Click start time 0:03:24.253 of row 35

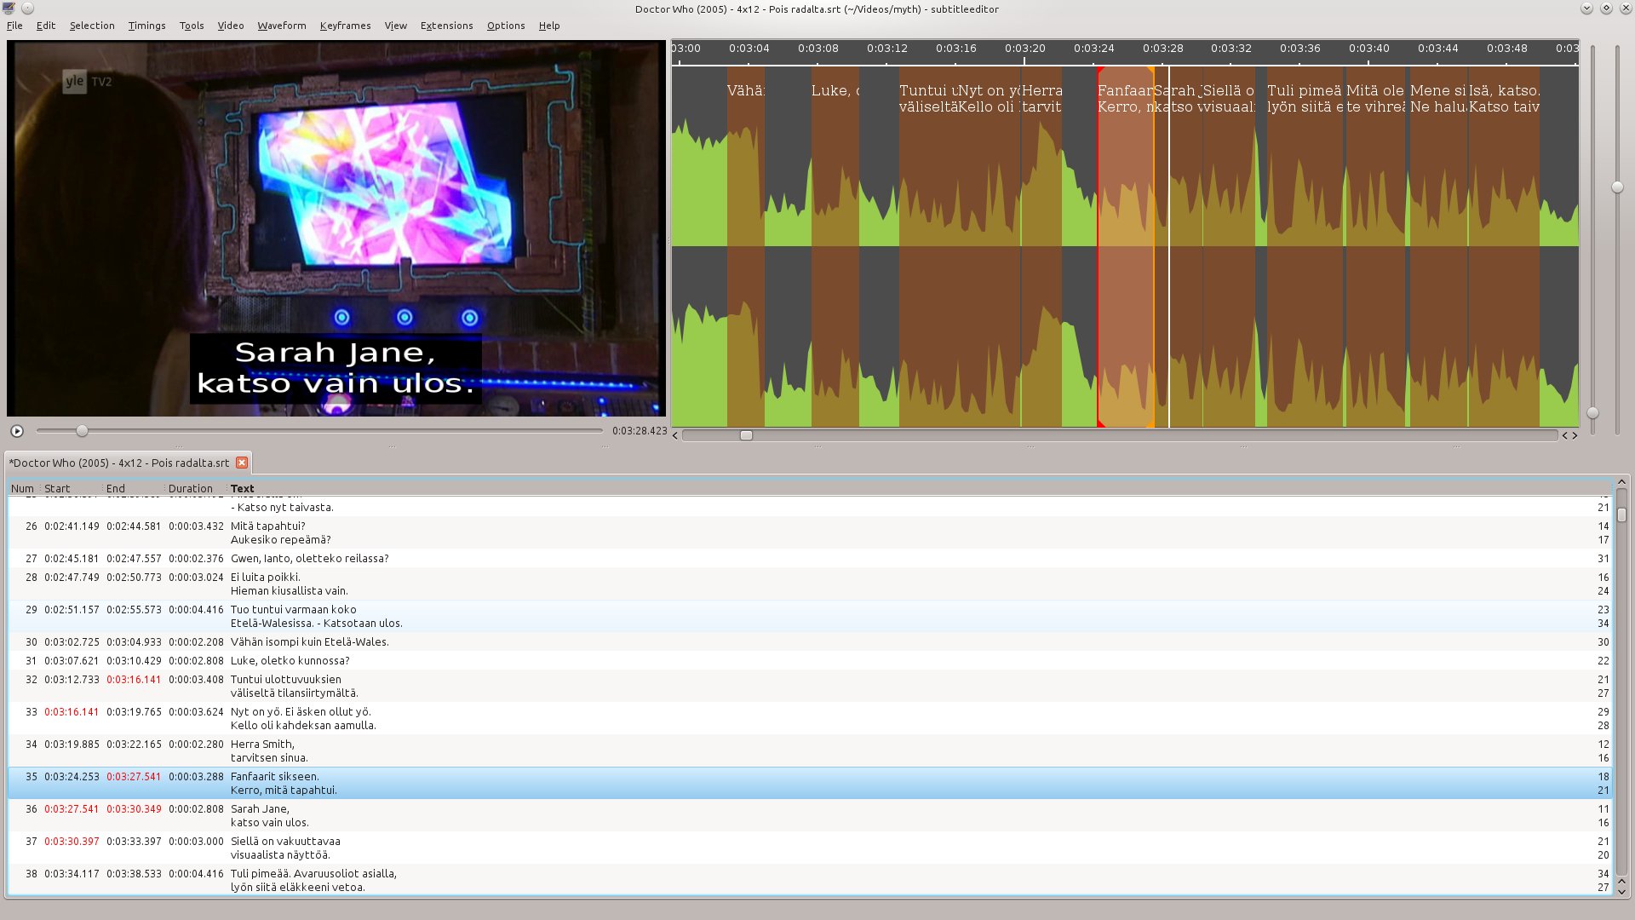72,777
